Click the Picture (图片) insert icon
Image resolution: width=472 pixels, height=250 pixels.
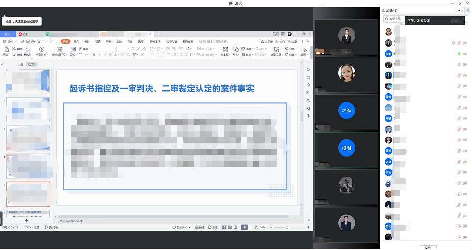tap(243, 49)
